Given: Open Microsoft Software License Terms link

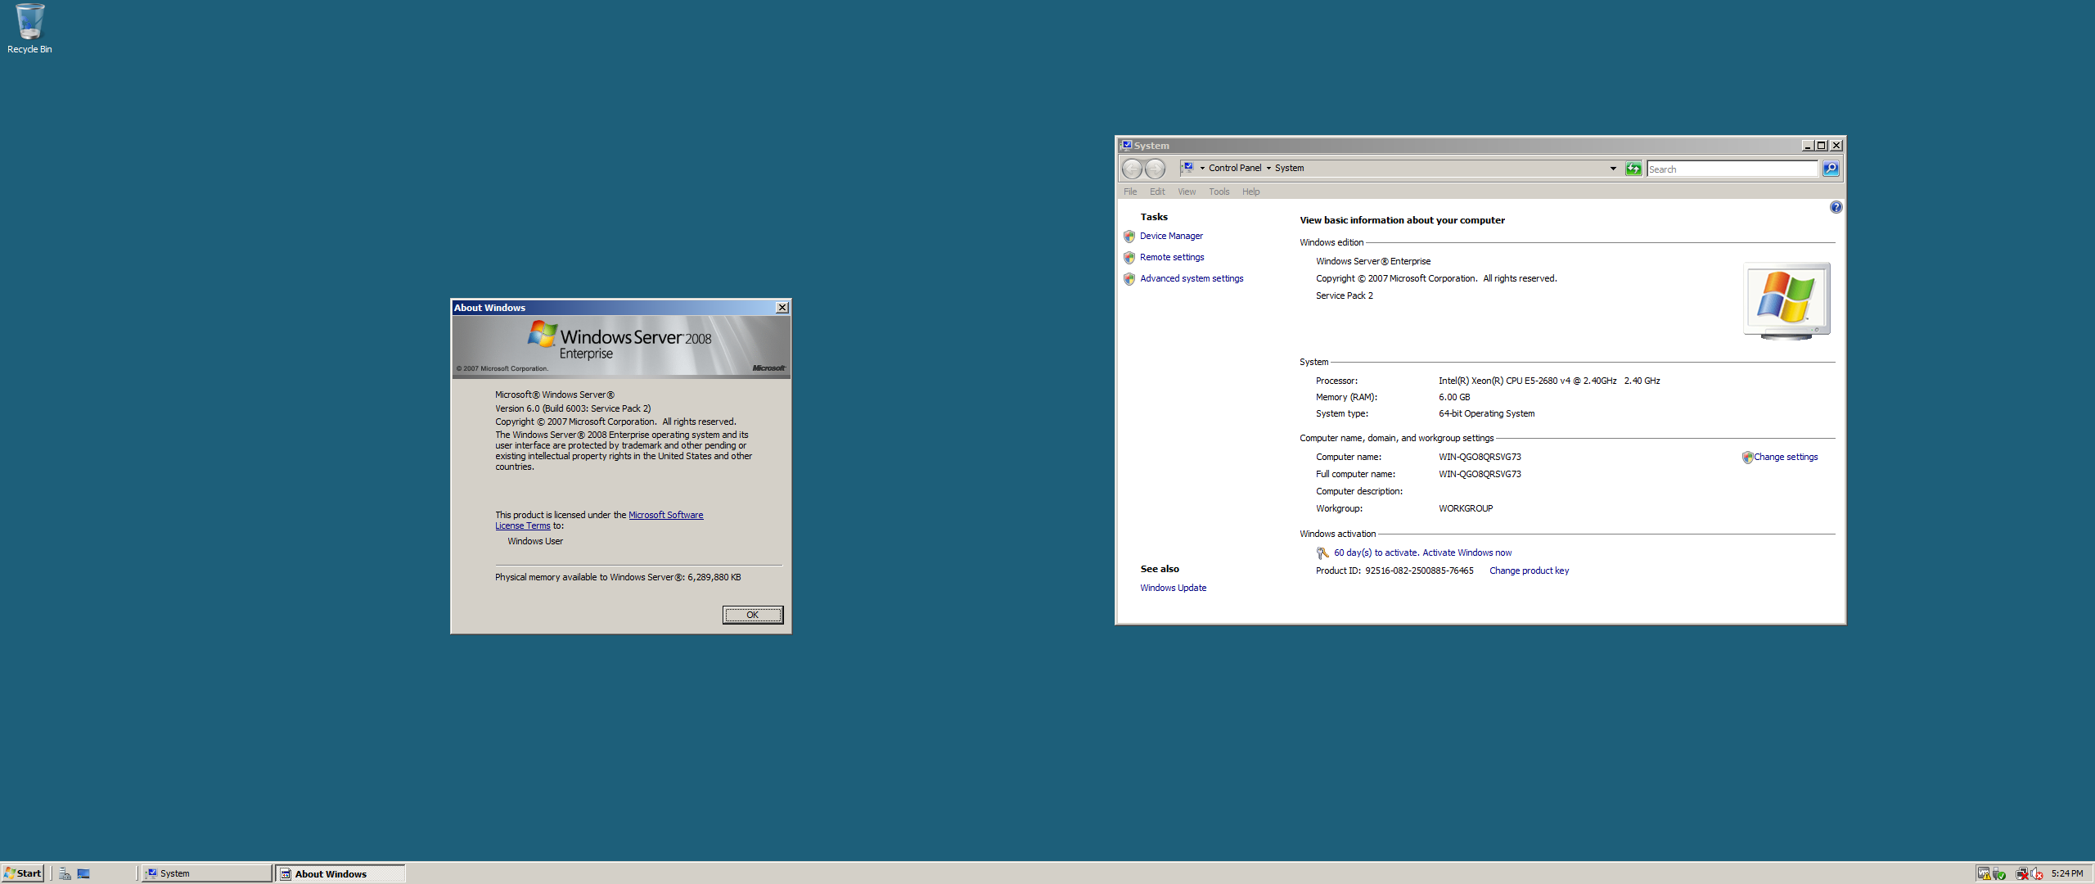Looking at the screenshot, I should pyautogui.click(x=665, y=515).
